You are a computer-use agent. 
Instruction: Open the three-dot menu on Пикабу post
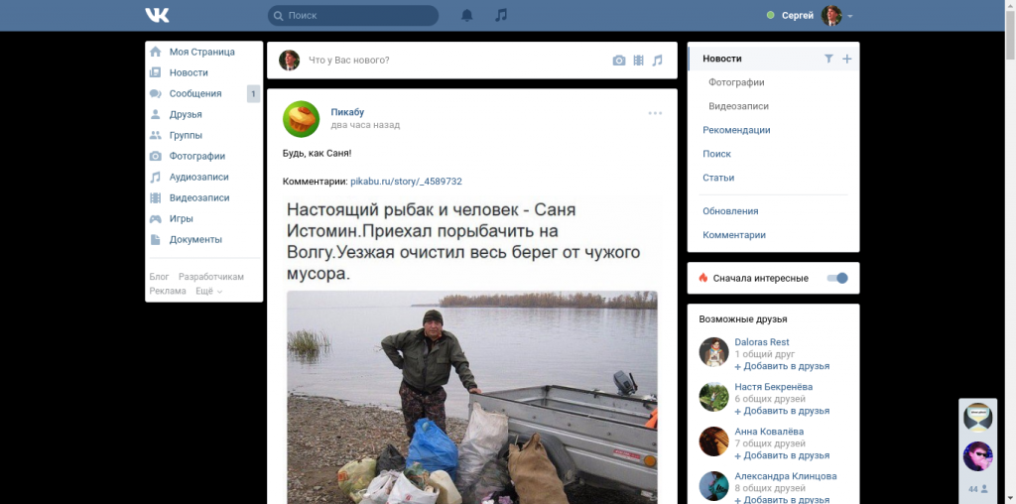coord(655,113)
